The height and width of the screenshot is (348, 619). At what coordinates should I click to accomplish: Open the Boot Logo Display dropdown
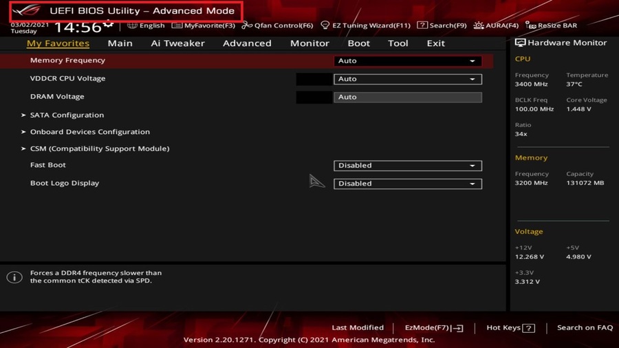point(407,184)
